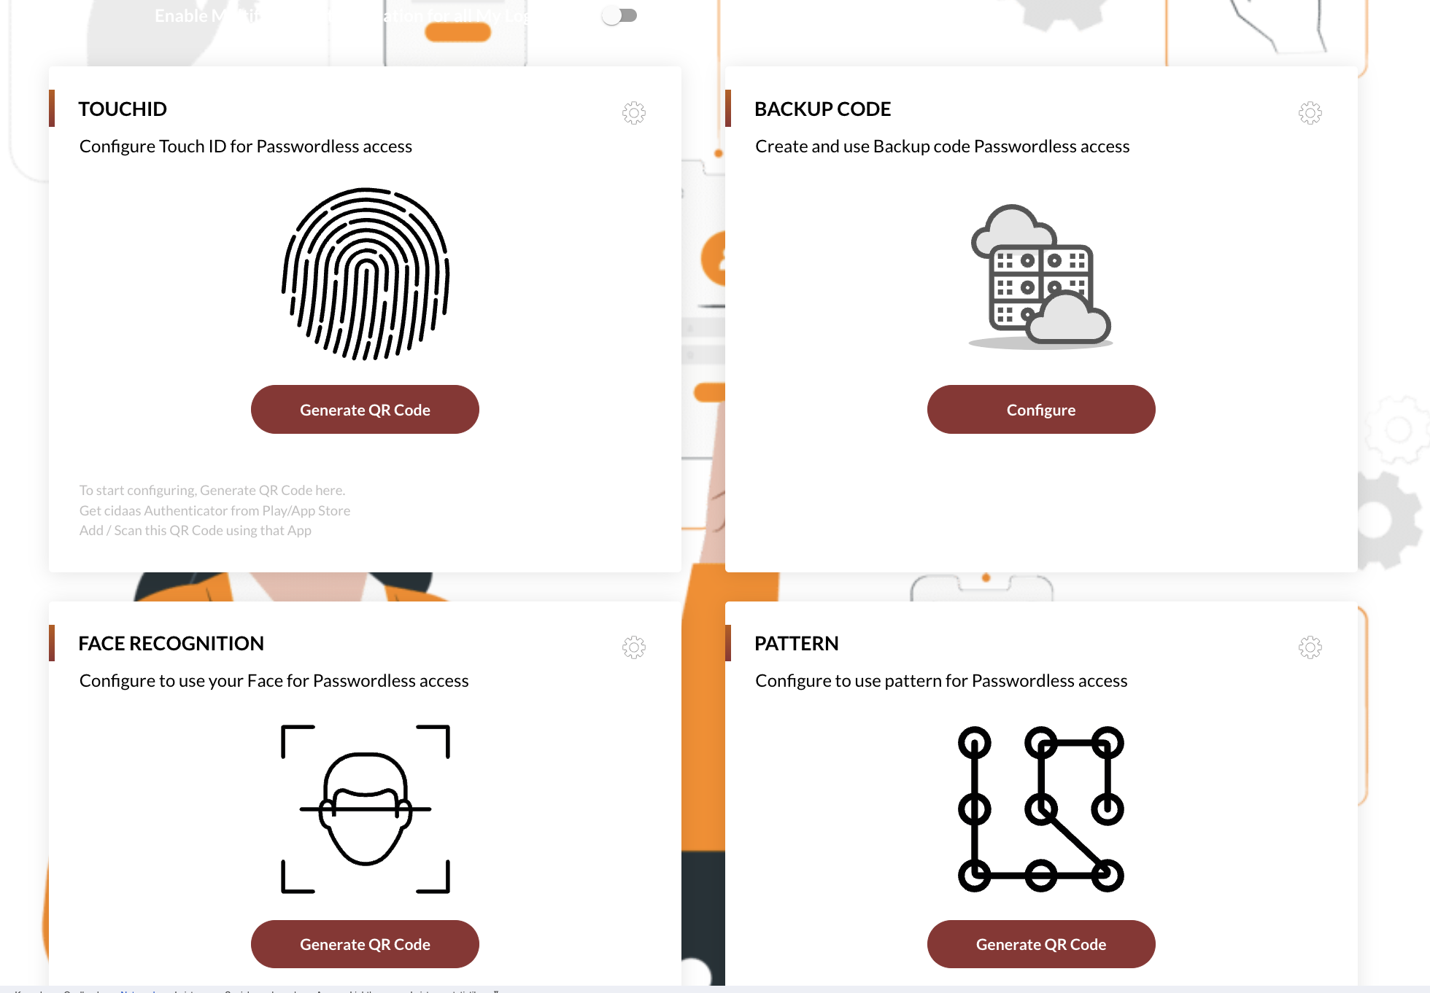Image resolution: width=1430 pixels, height=993 pixels.
Task: Generate QR Code for Face Recognition
Action: pyautogui.click(x=365, y=944)
